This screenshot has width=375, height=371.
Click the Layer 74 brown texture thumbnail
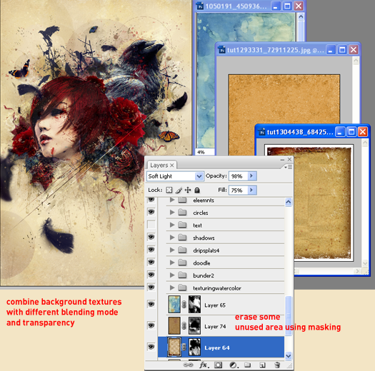pos(174,325)
